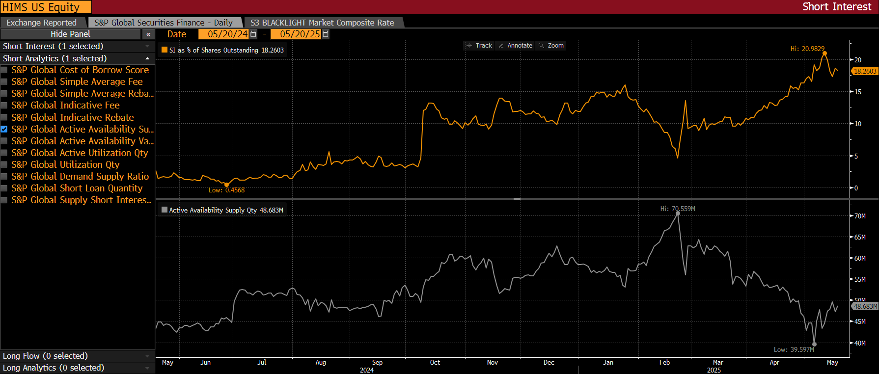This screenshot has height=374, width=879.
Task: Toggle S&P Global Demand Supply Ratio checkbox
Action: [4, 177]
